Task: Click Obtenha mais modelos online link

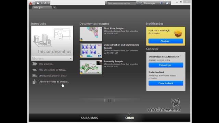Action: point(52,76)
